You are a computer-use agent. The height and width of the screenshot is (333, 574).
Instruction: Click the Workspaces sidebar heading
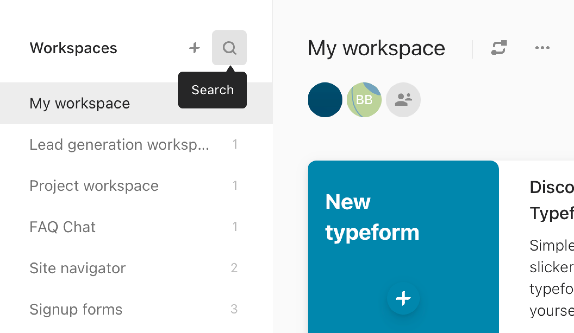click(73, 48)
